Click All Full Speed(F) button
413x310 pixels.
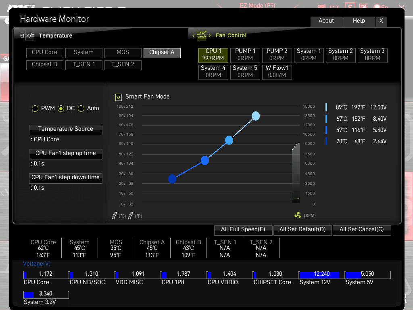tap(243, 230)
